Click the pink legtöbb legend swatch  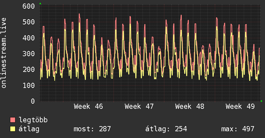(13, 120)
